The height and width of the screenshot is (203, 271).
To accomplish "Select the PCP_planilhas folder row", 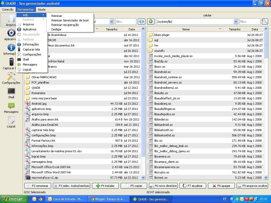I will (x=83, y=82).
